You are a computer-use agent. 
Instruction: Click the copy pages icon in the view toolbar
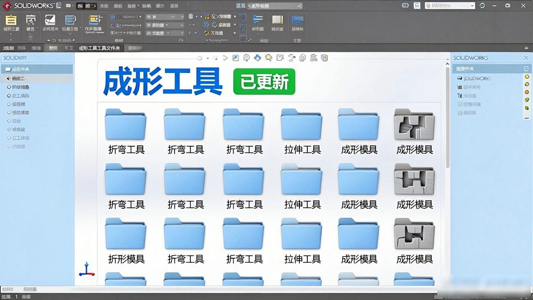click(303, 58)
